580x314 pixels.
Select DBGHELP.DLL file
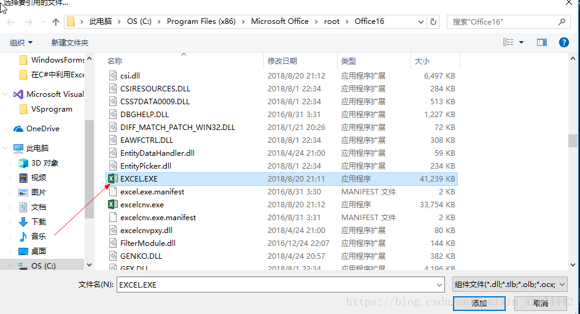pyautogui.click(x=282, y=115)
